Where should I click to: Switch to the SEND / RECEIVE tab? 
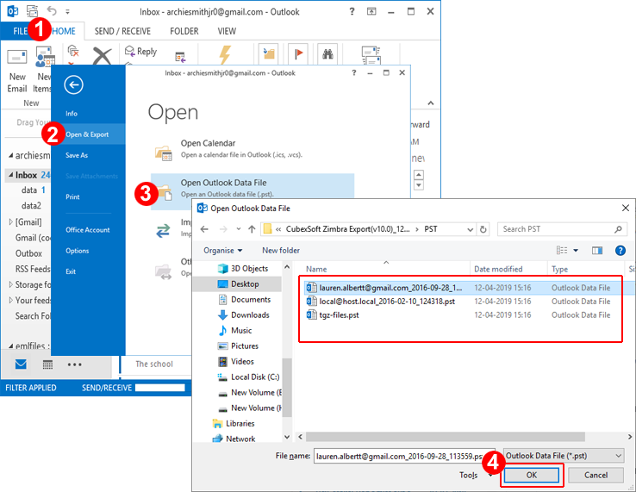(122, 31)
